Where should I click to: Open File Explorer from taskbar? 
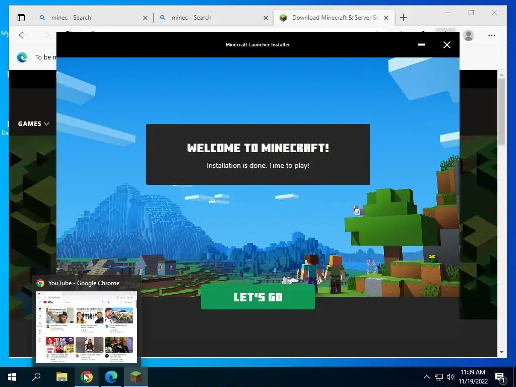click(x=61, y=377)
